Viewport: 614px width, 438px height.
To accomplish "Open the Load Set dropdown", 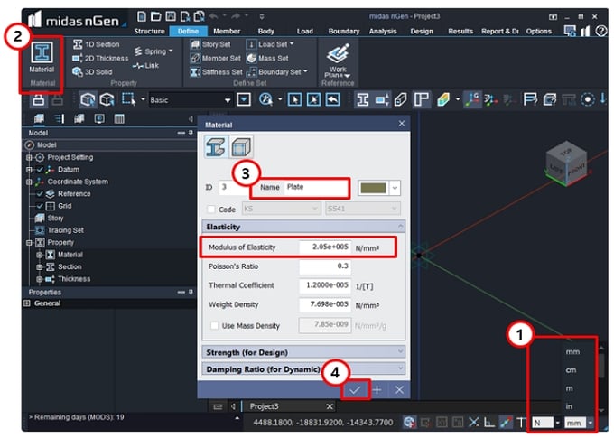I will pyautogui.click(x=292, y=44).
